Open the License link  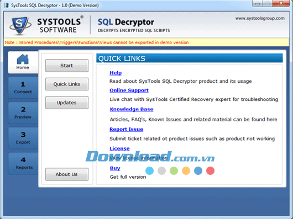point(119,148)
